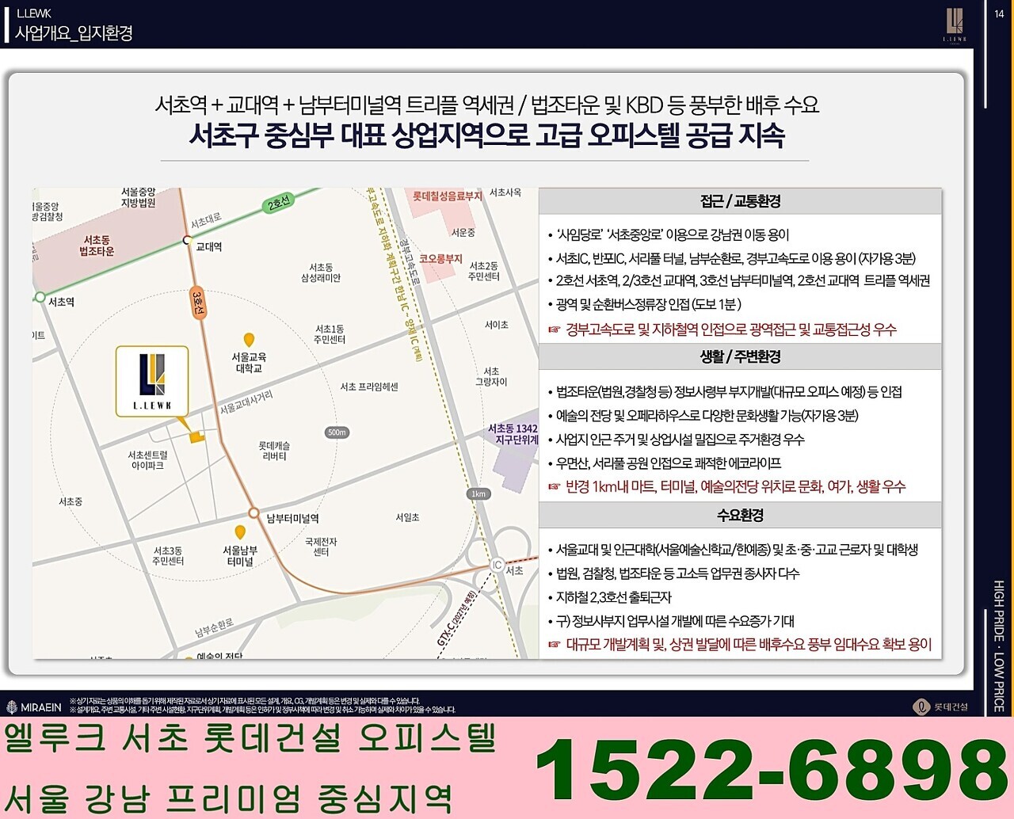
Task: Click the 국제전자 센터 map label
Action: point(321,547)
